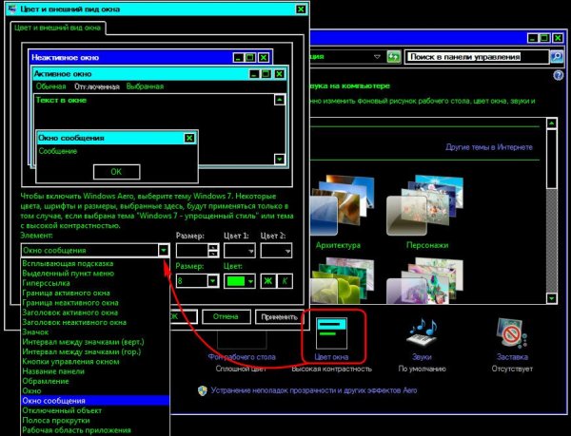Click the control panel search field
The height and width of the screenshot is (436, 571).
click(x=475, y=57)
